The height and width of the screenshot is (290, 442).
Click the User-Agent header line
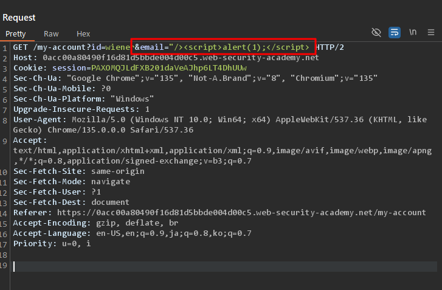coord(220,120)
